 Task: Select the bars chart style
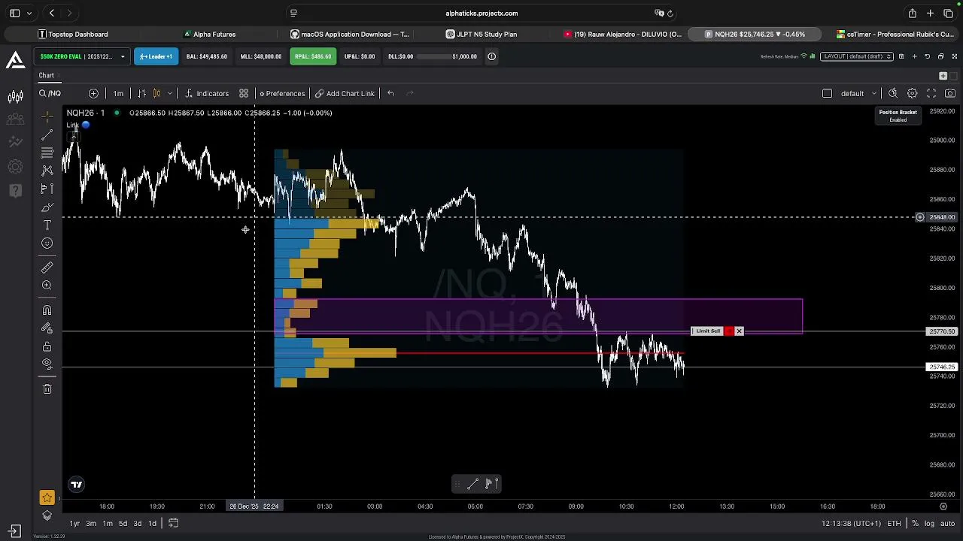(x=141, y=93)
